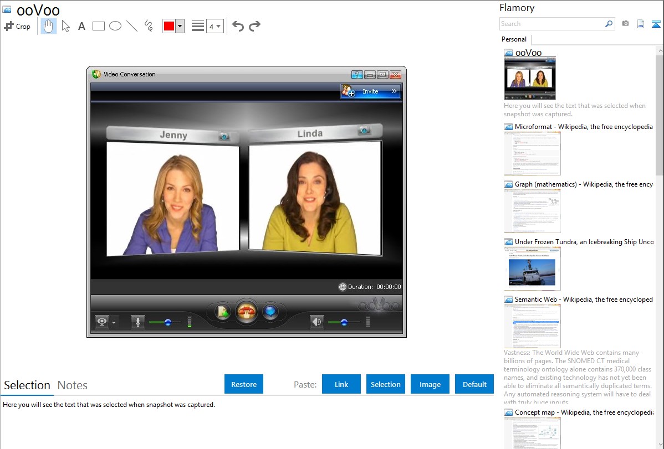Click the Paste Default button

474,384
